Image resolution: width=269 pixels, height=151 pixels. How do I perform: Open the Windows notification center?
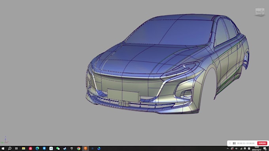(265, 149)
